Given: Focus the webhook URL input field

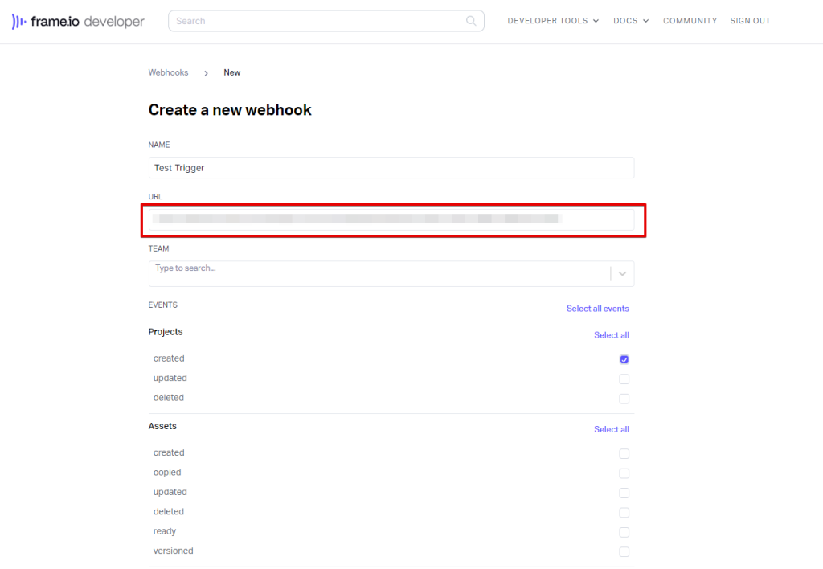Looking at the screenshot, I should tap(391, 219).
